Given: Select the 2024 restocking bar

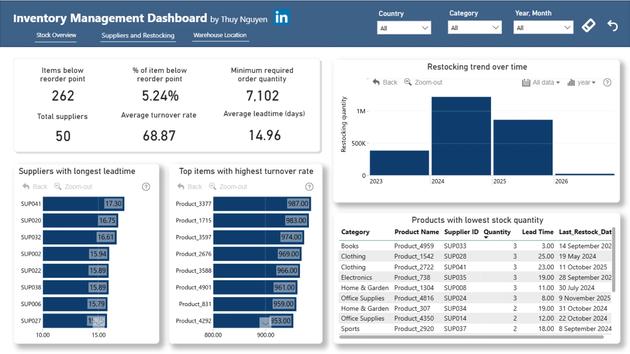Looking at the screenshot, I should [x=461, y=136].
